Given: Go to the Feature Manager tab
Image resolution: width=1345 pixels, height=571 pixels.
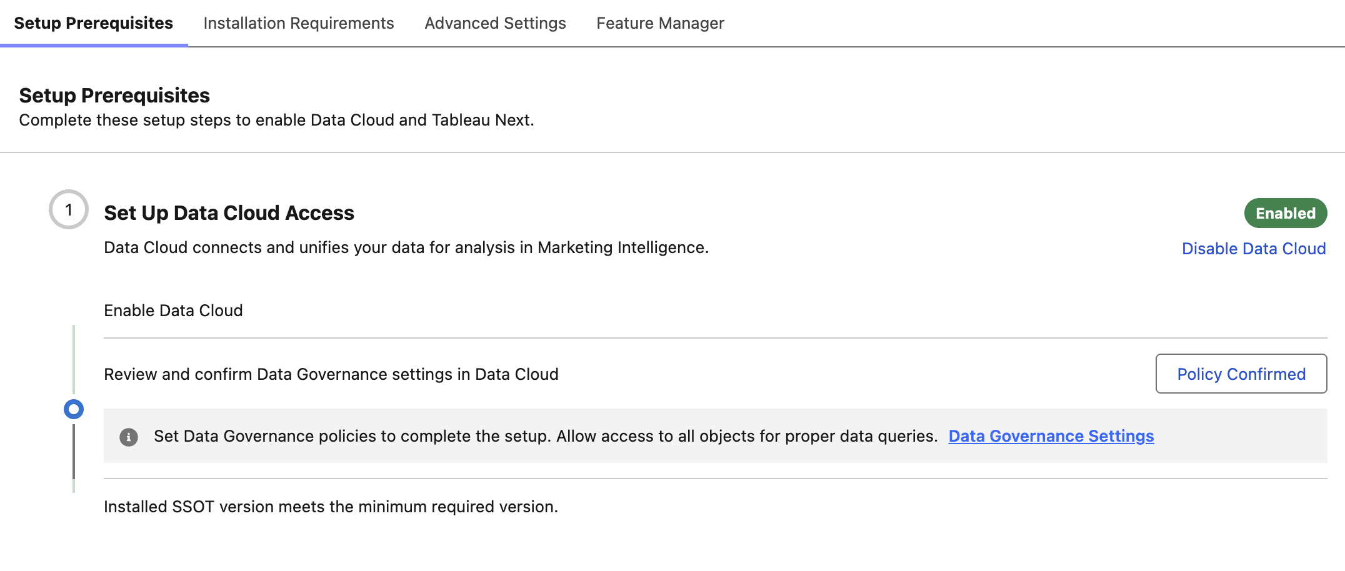Looking at the screenshot, I should pos(660,23).
